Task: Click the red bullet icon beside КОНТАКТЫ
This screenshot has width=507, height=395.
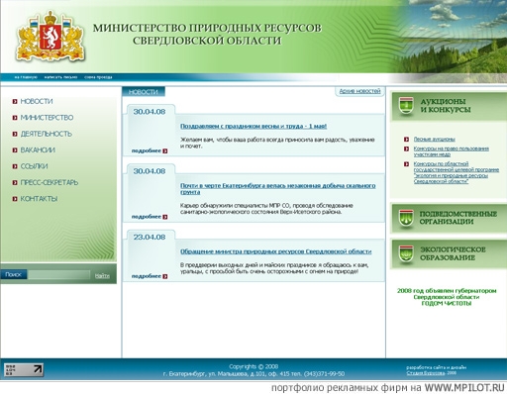Action: pyautogui.click(x=15, y=199)
